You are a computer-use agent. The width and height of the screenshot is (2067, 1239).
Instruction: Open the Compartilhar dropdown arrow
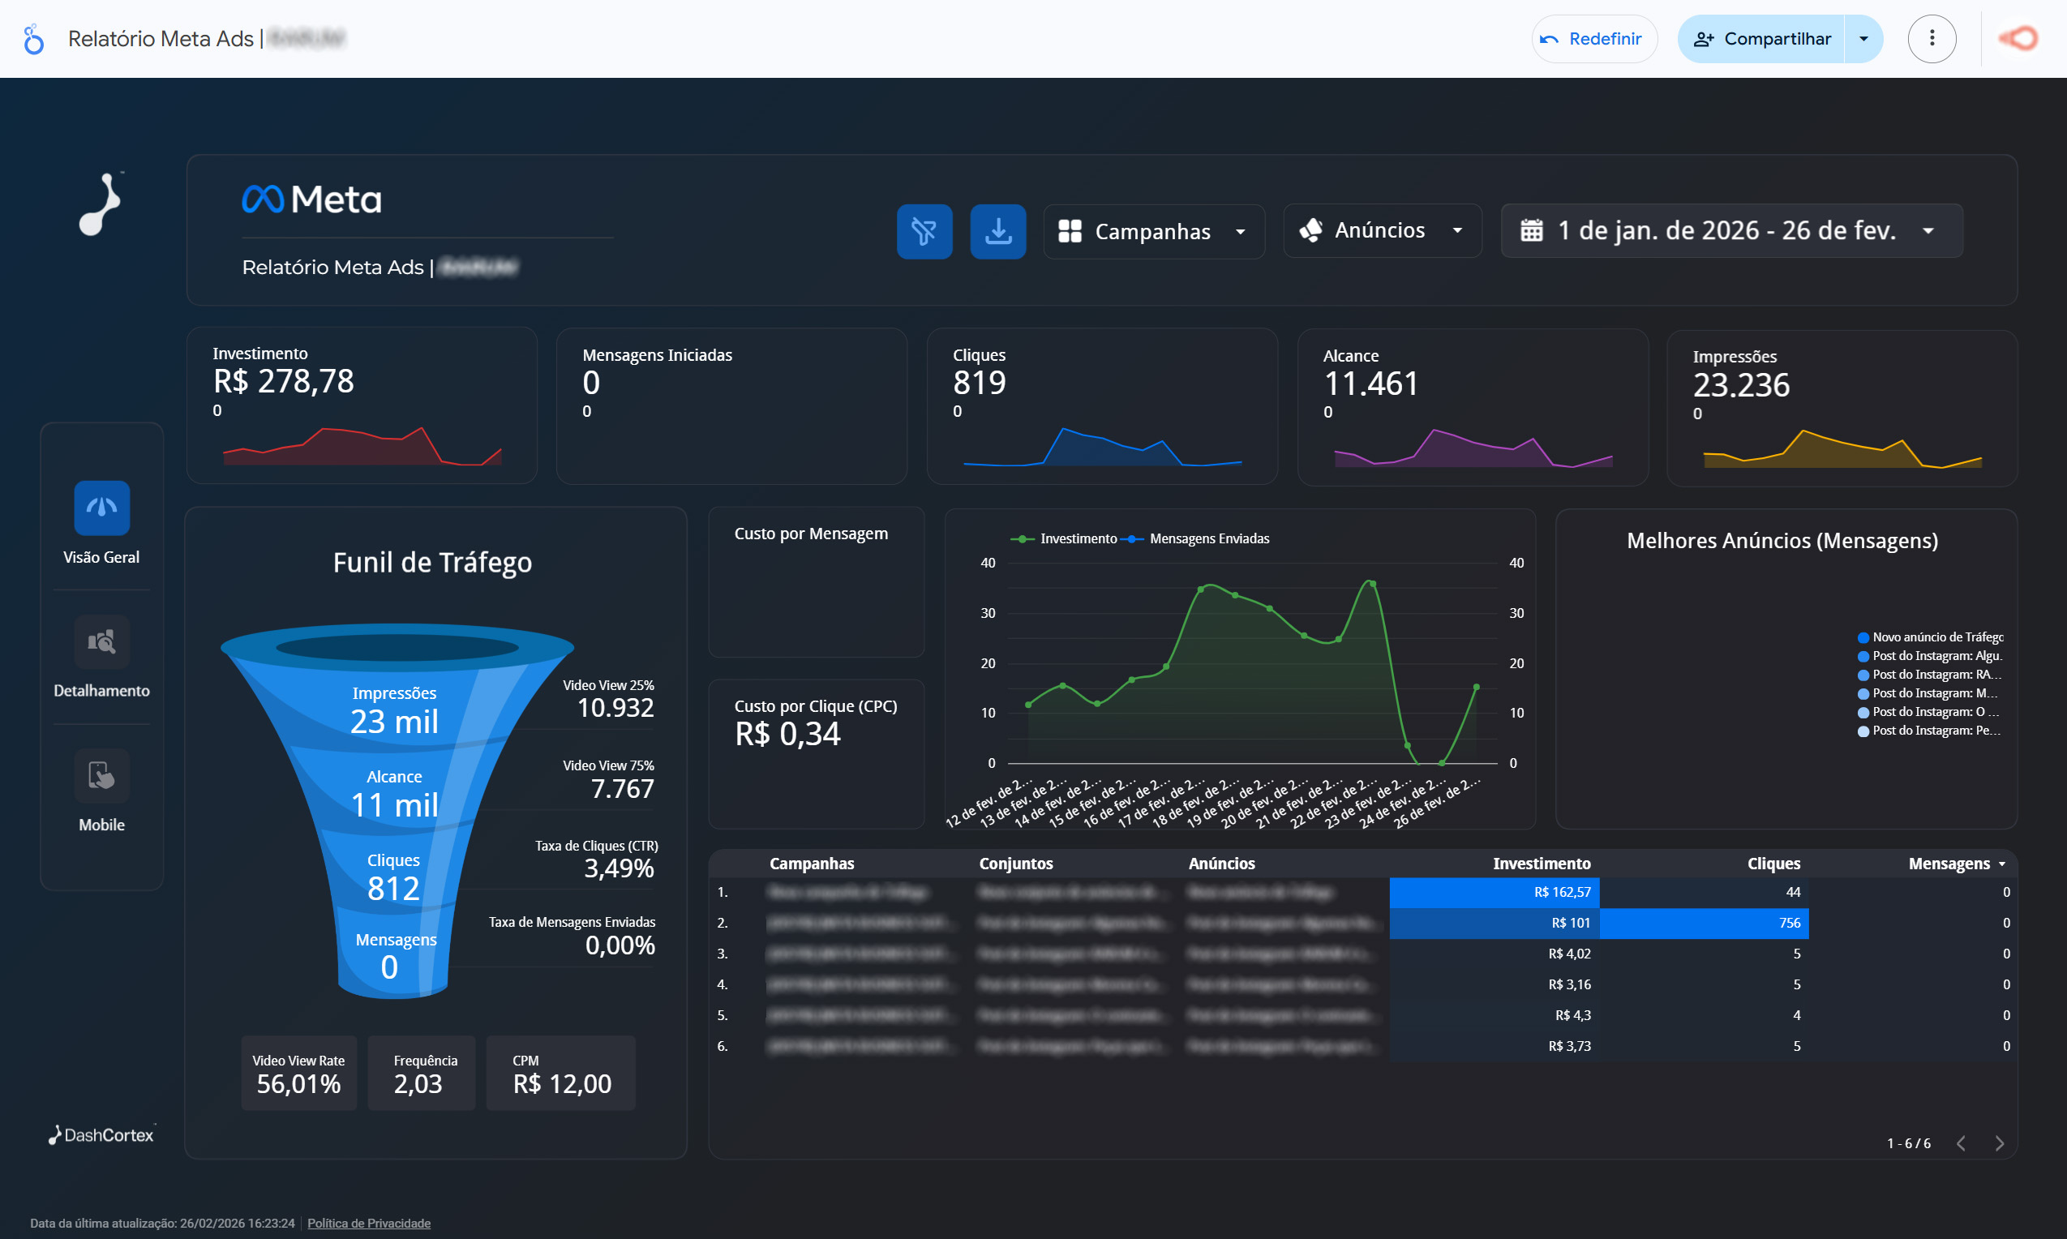point(1863,38)
